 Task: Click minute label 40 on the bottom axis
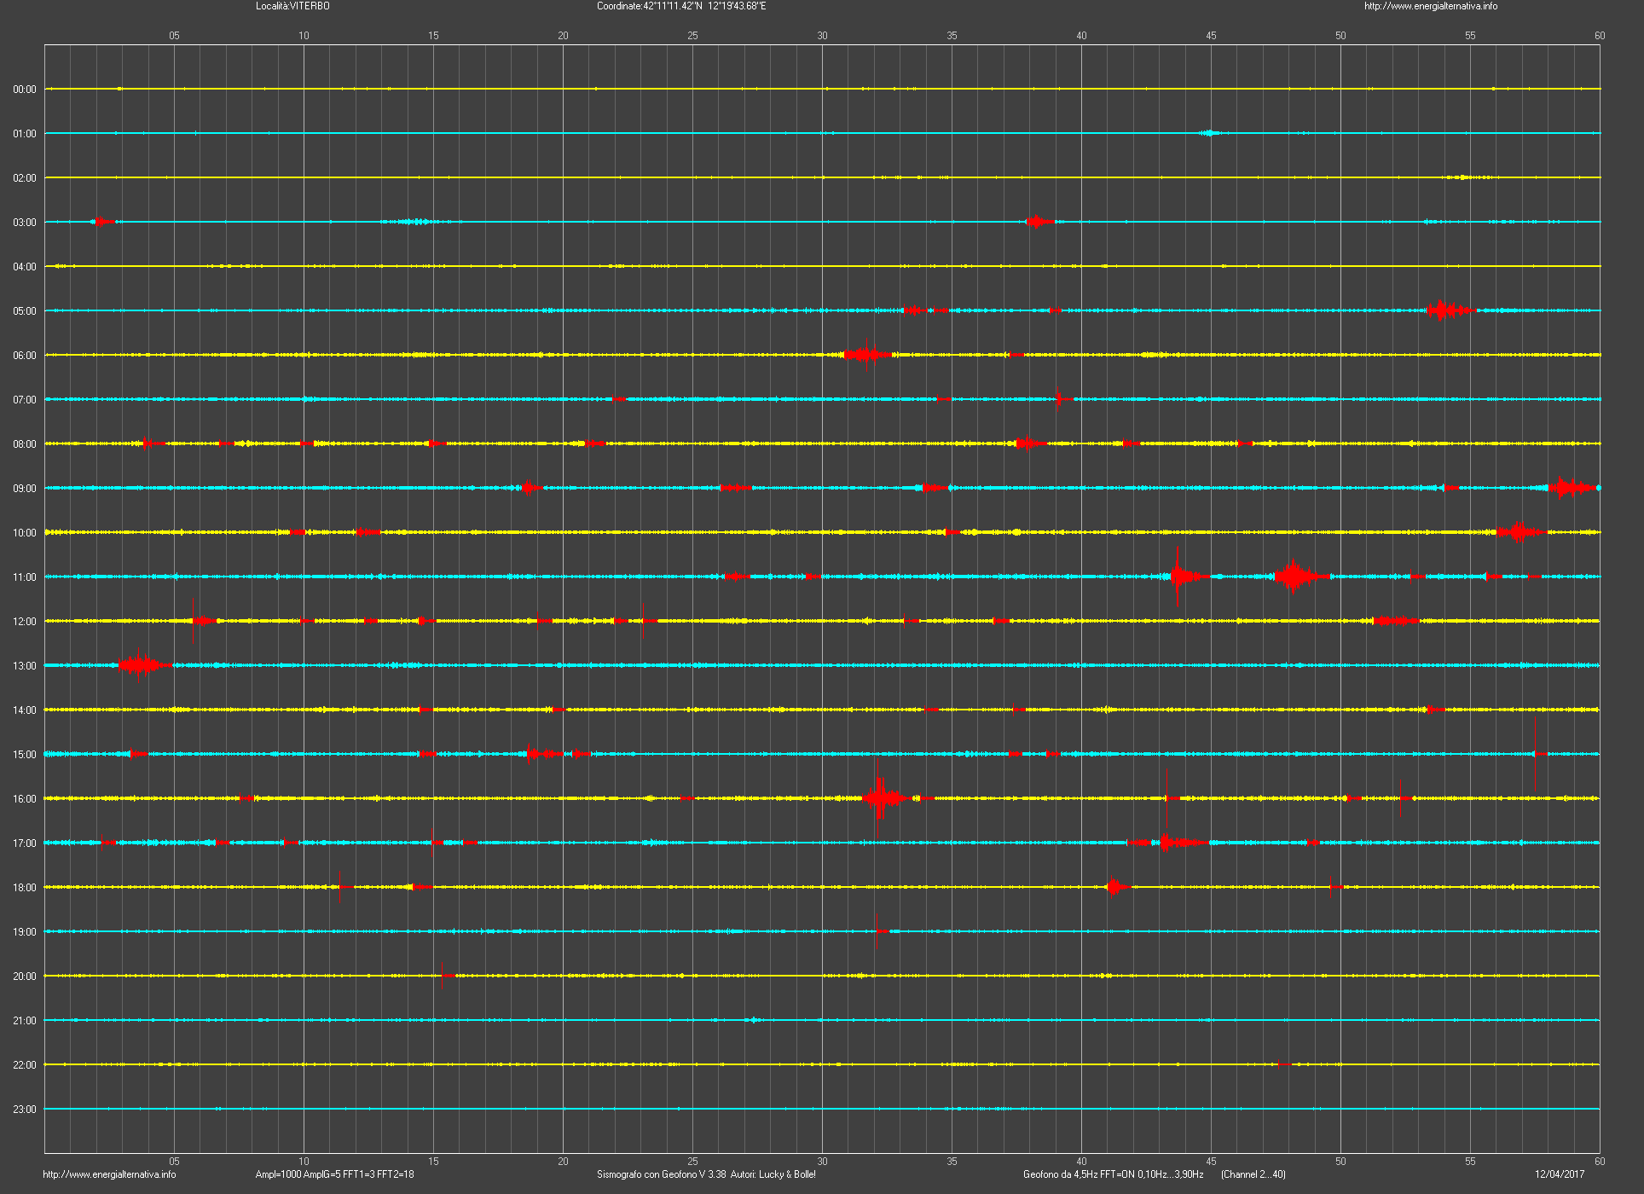pos(1081,1162)
